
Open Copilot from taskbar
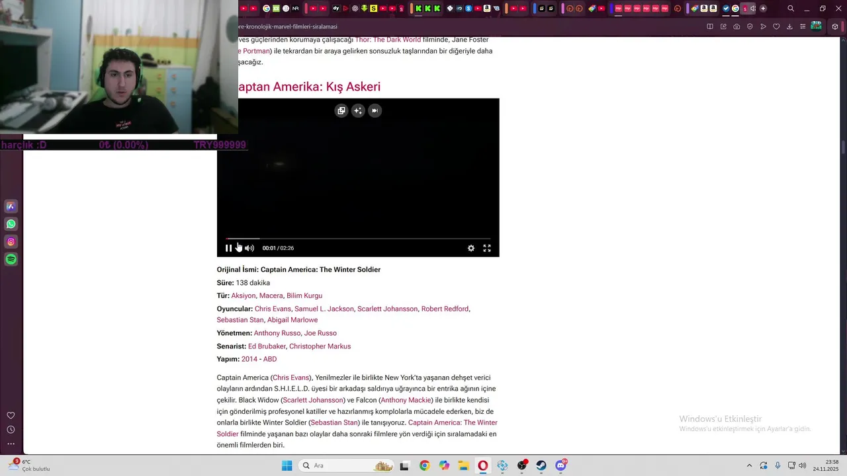tap(444, 465)
